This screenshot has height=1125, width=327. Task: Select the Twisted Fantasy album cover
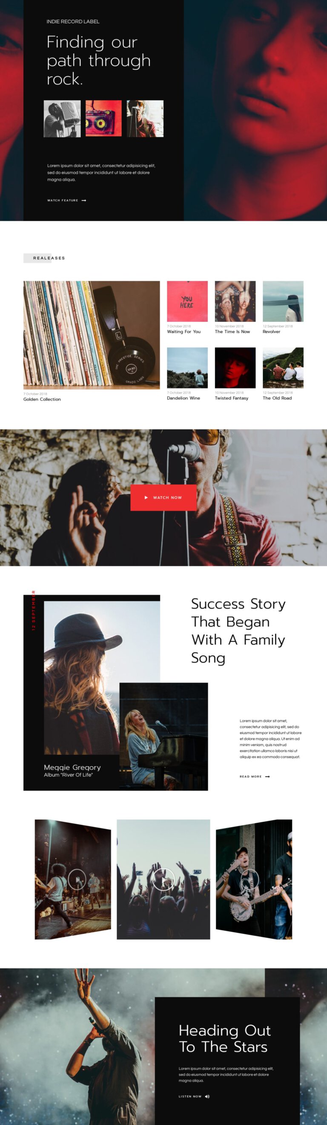pos(235,368)
